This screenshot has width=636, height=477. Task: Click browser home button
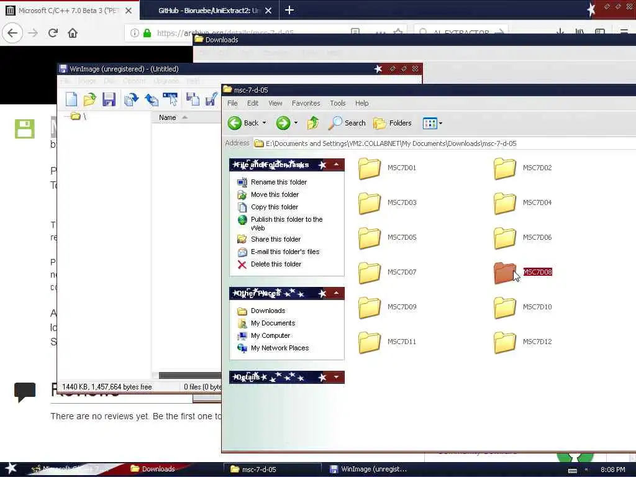point(73,33)
